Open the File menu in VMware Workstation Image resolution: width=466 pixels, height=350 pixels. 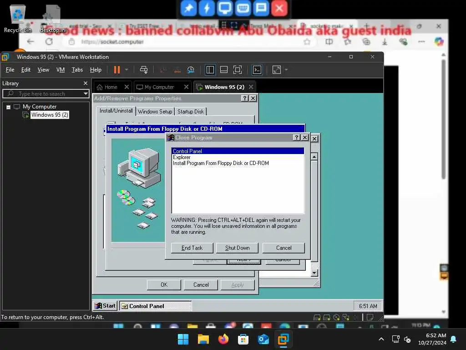tap(10, 70)
